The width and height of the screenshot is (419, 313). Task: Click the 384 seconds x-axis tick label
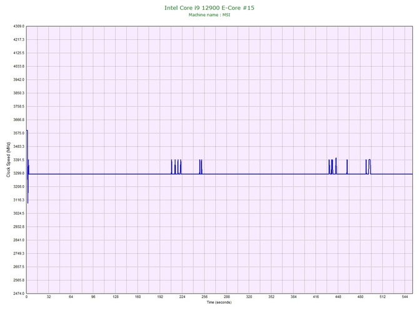293,297
